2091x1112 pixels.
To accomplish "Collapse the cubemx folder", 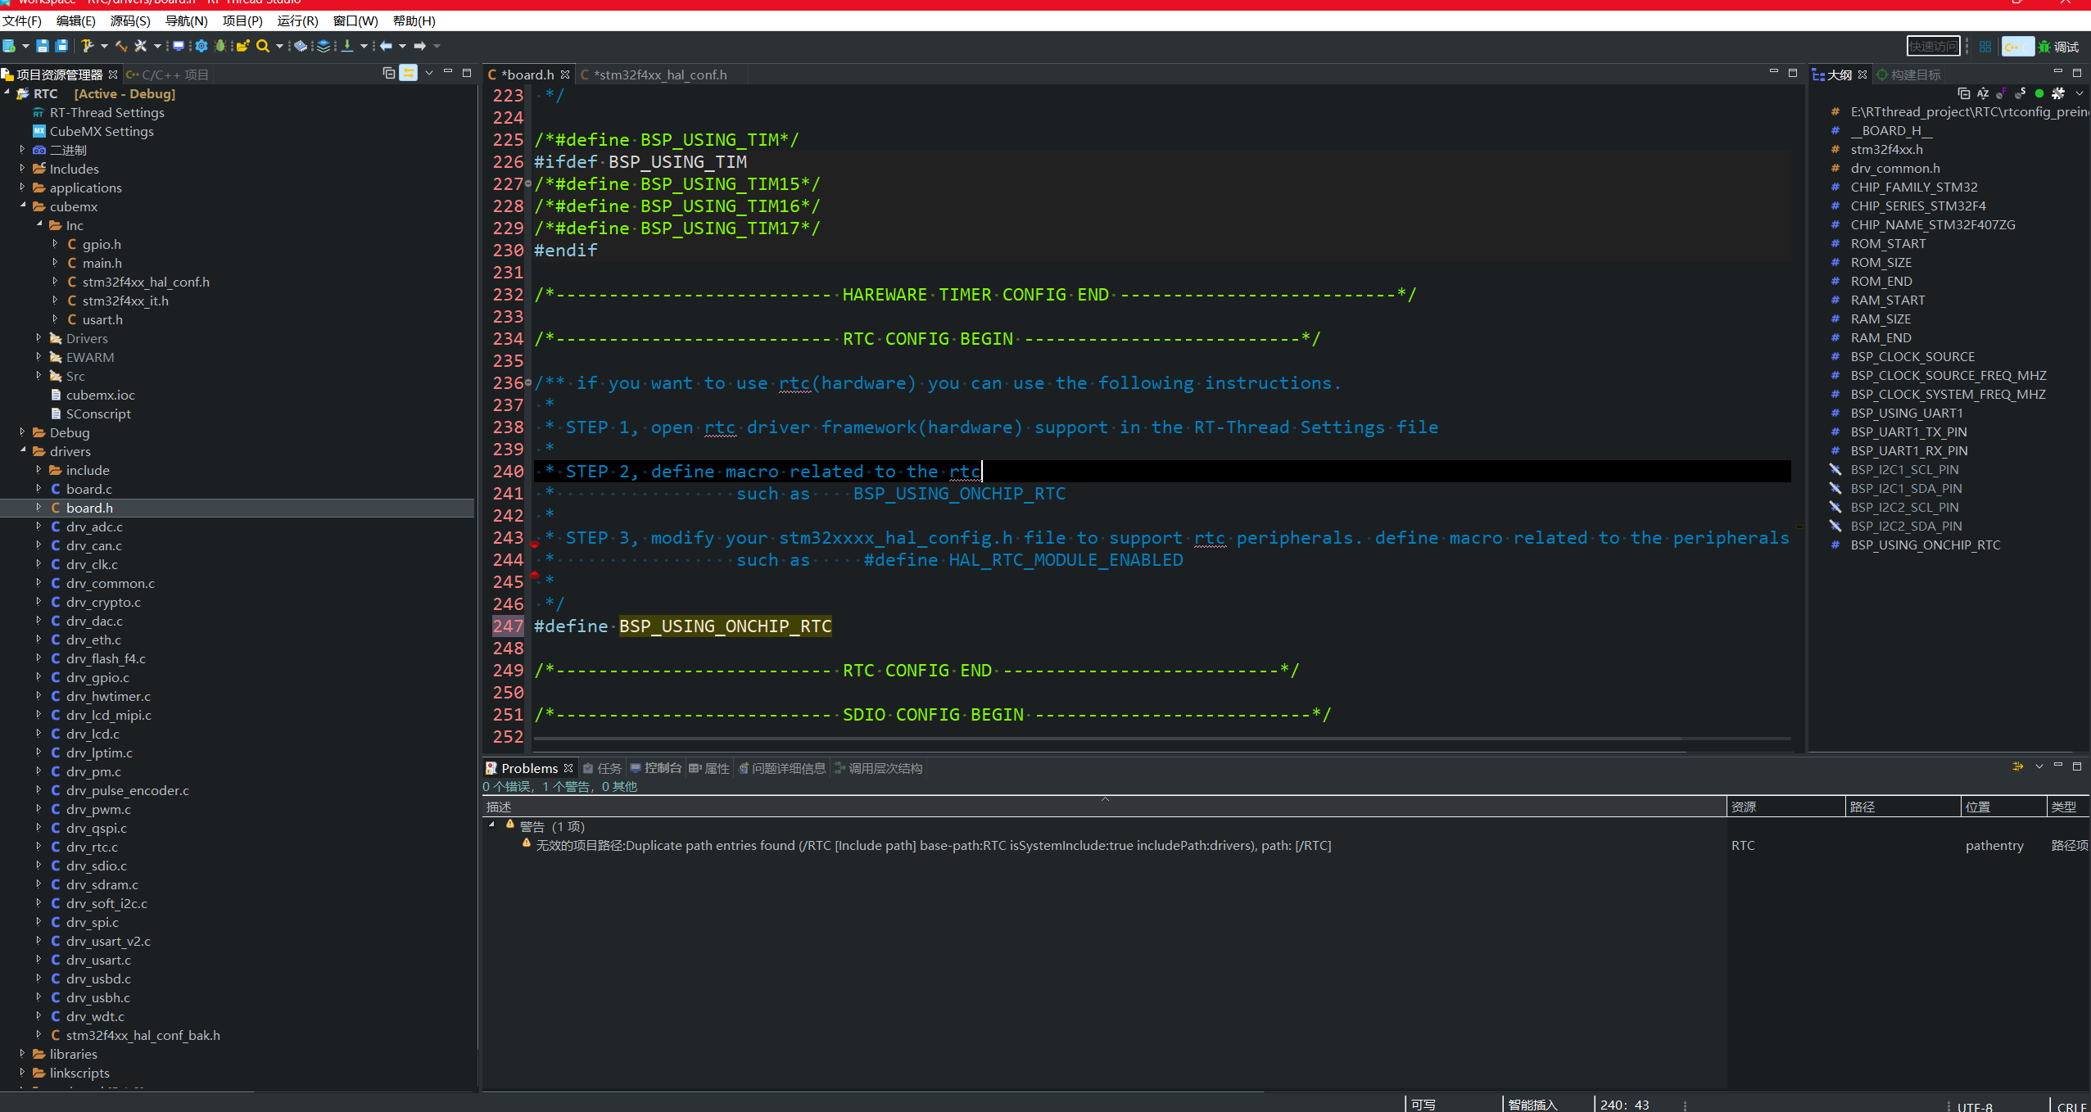I will 22,206.
